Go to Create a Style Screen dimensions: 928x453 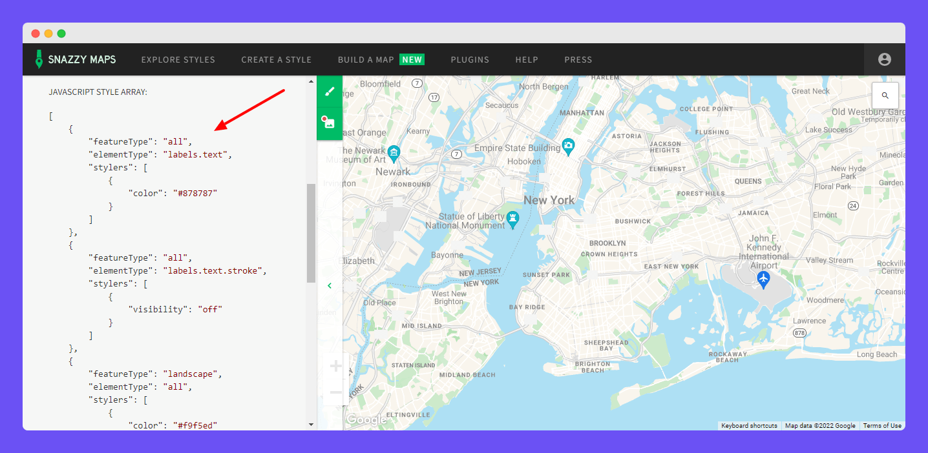click(277, 59)
